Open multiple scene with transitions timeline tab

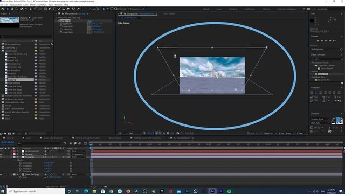point(147,138)
